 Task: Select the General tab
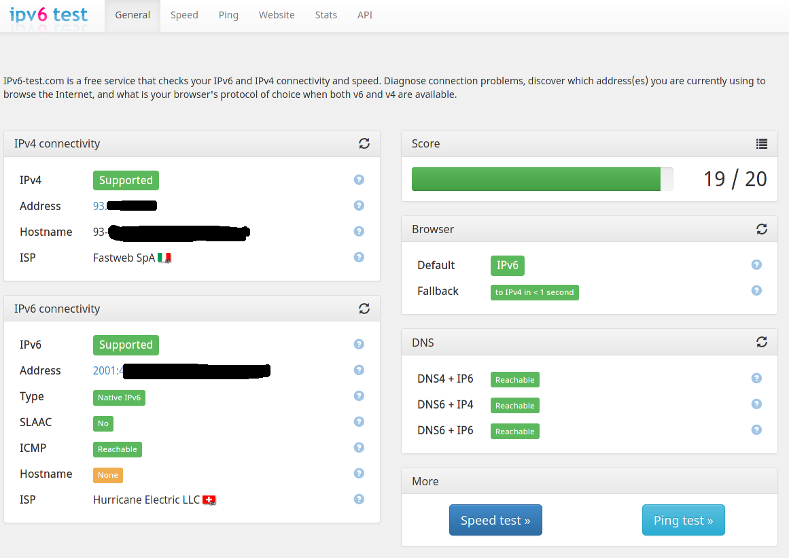point(133,15)
